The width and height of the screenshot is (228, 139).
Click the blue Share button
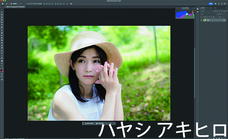coord(211,4)
